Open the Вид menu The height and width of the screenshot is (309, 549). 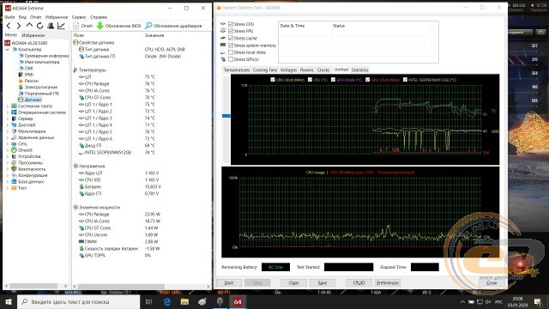click(22, 17)
